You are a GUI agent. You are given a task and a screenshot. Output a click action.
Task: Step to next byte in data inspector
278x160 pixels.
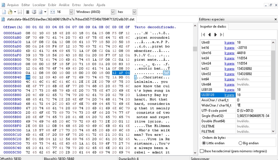216,35
